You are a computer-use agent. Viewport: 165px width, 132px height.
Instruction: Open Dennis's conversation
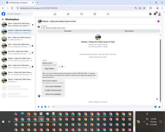(17, 73)
